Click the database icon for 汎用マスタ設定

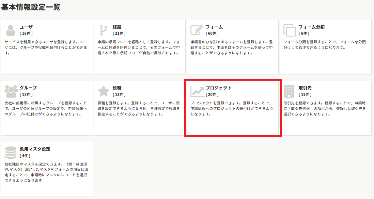[x=11, y=152]
